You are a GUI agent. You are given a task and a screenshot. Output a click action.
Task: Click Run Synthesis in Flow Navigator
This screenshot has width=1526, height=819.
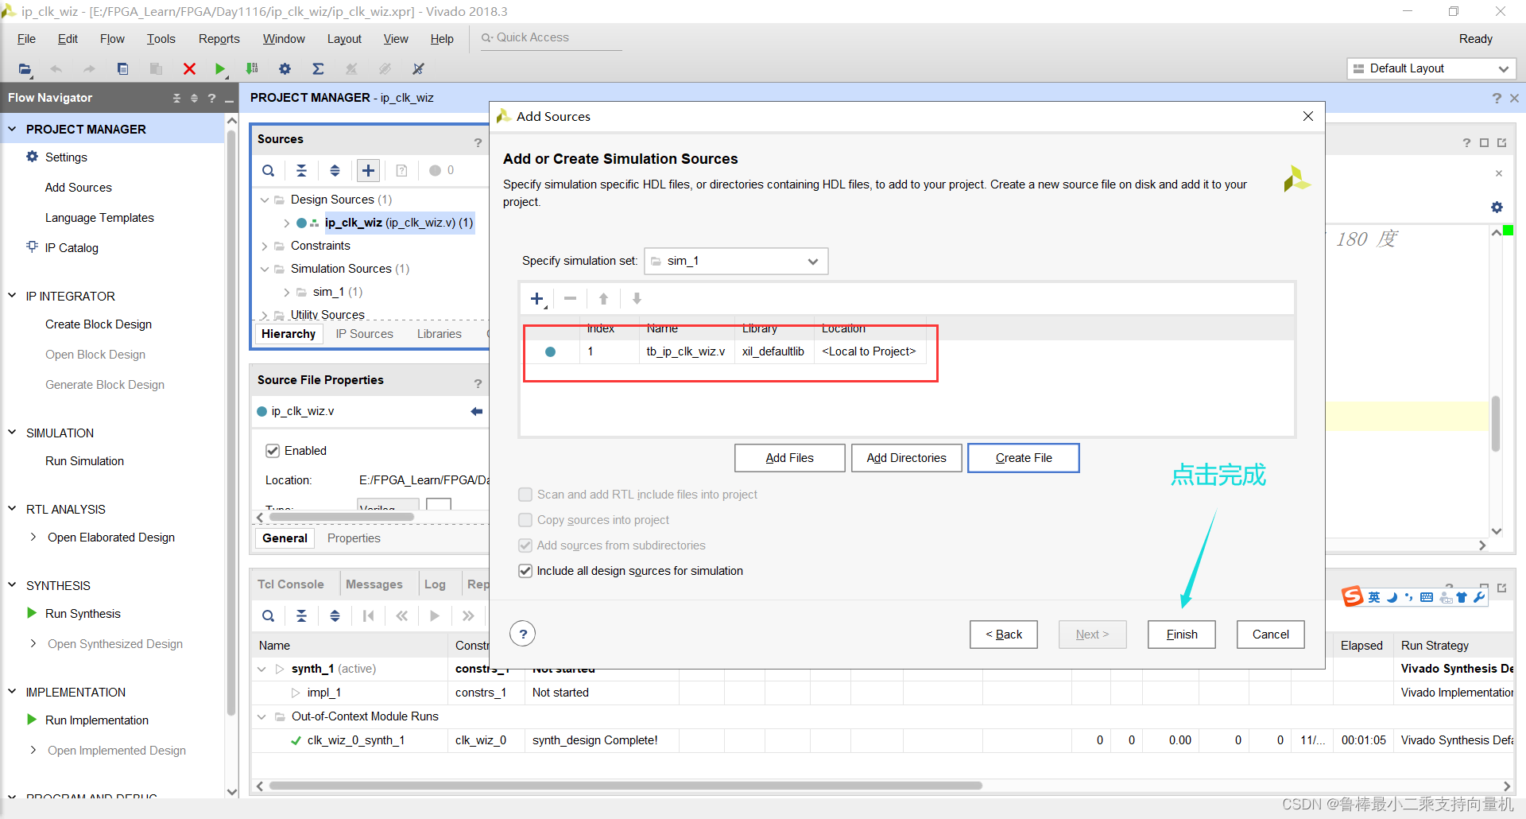coord(83,614)
